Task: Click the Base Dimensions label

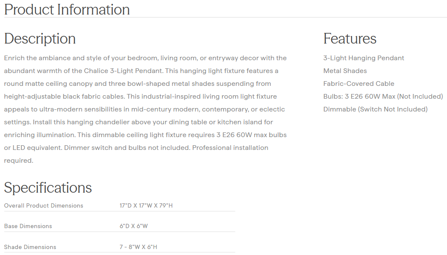Action: 28,226
